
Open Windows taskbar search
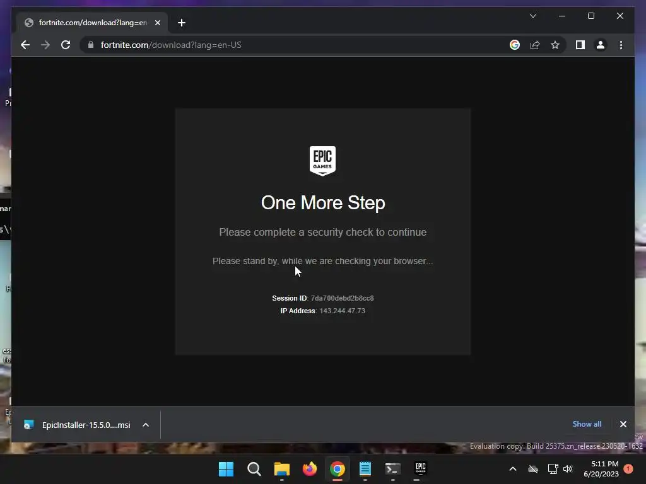(254, 469)
